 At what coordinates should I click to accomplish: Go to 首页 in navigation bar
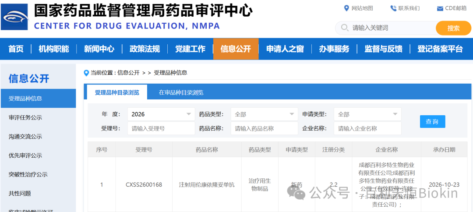click(x=16, y=49)
